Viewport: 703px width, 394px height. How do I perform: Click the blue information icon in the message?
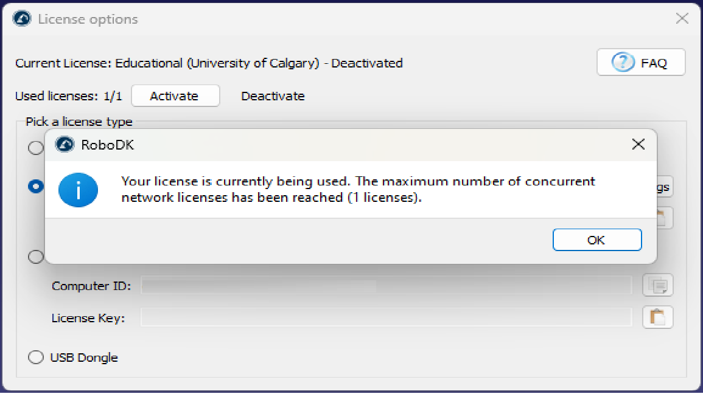78,189
